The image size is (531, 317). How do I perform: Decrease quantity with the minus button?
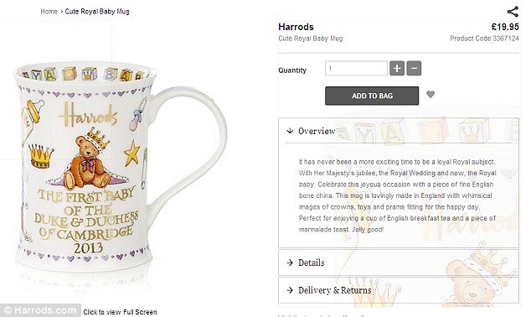[414, 69]
